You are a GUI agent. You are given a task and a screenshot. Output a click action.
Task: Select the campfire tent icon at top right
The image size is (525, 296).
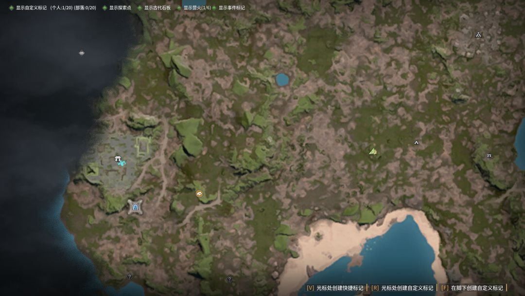[478, 35]
